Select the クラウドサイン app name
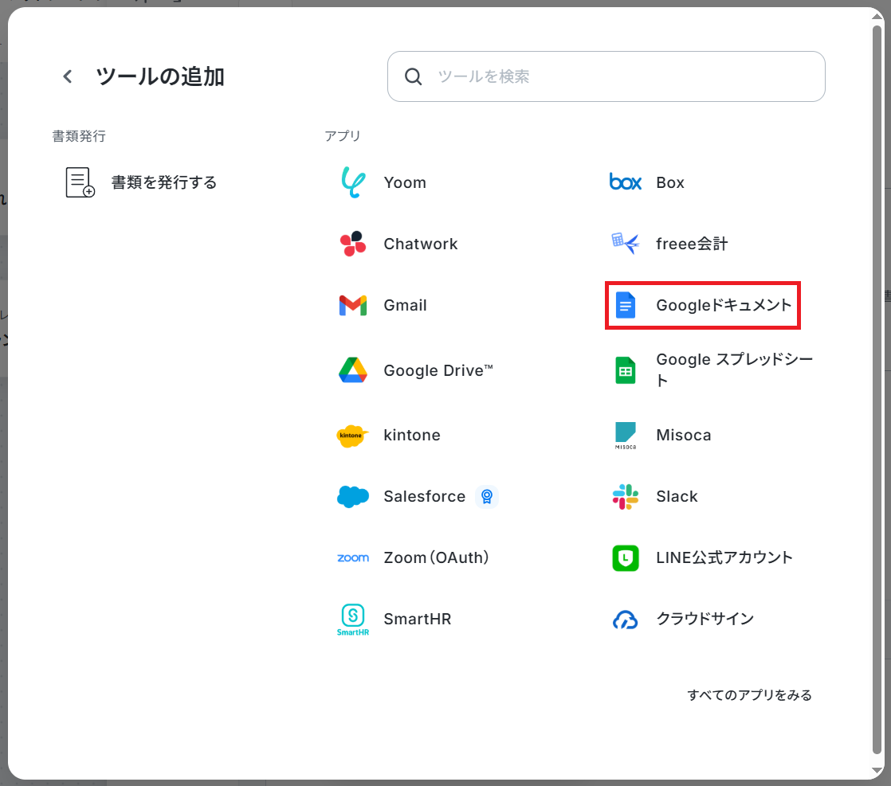This screenshot has height=786, width=891. (x=705, y=619)
